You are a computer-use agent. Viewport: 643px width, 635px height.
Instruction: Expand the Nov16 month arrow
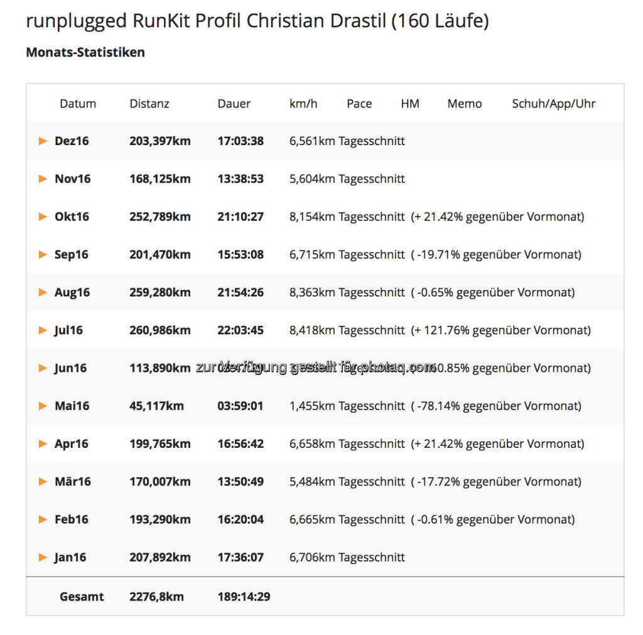pyautogui.click(x=43, y=178)
